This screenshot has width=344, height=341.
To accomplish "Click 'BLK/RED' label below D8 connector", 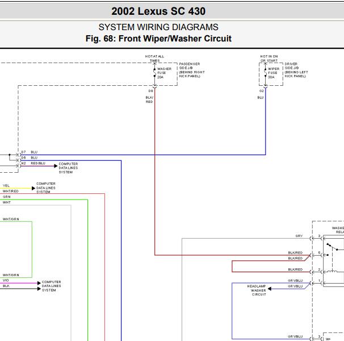I will (149, 99).
